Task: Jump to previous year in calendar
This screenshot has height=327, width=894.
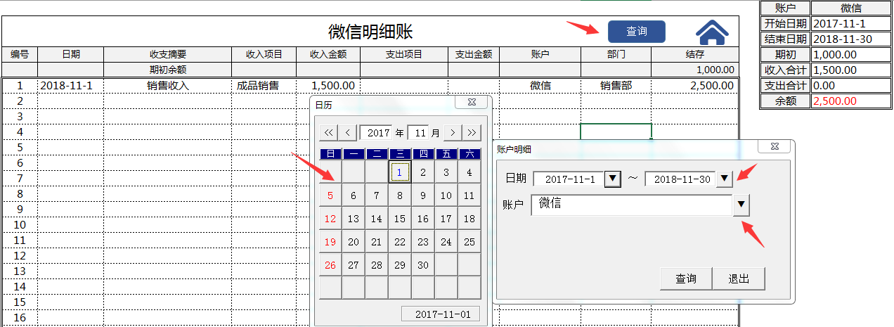Action: [328, 132]
